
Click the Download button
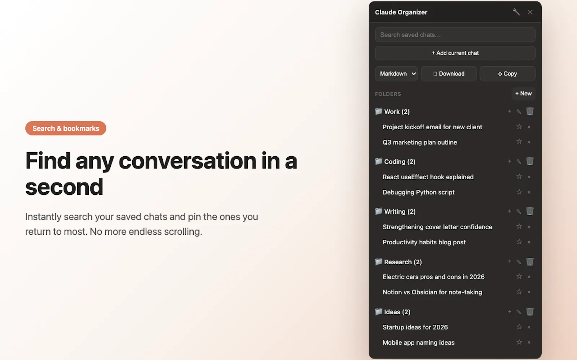[x=449, y=73]
